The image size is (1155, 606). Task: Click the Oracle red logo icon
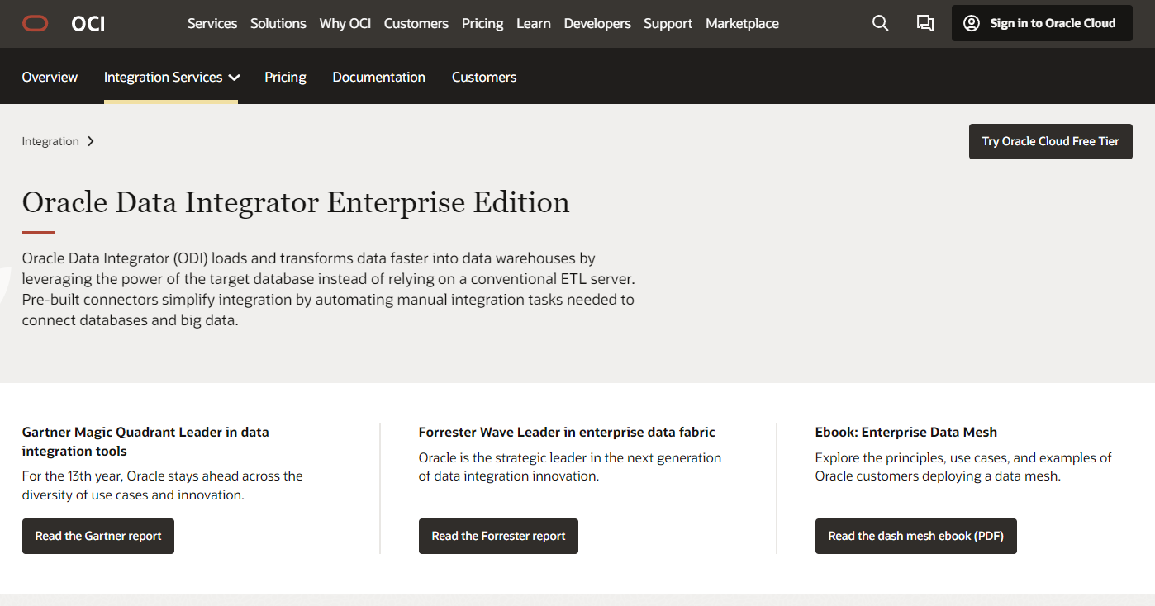pyautogui.click(x=35, y=23)
